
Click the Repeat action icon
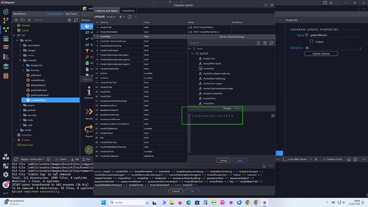[89, 129]
